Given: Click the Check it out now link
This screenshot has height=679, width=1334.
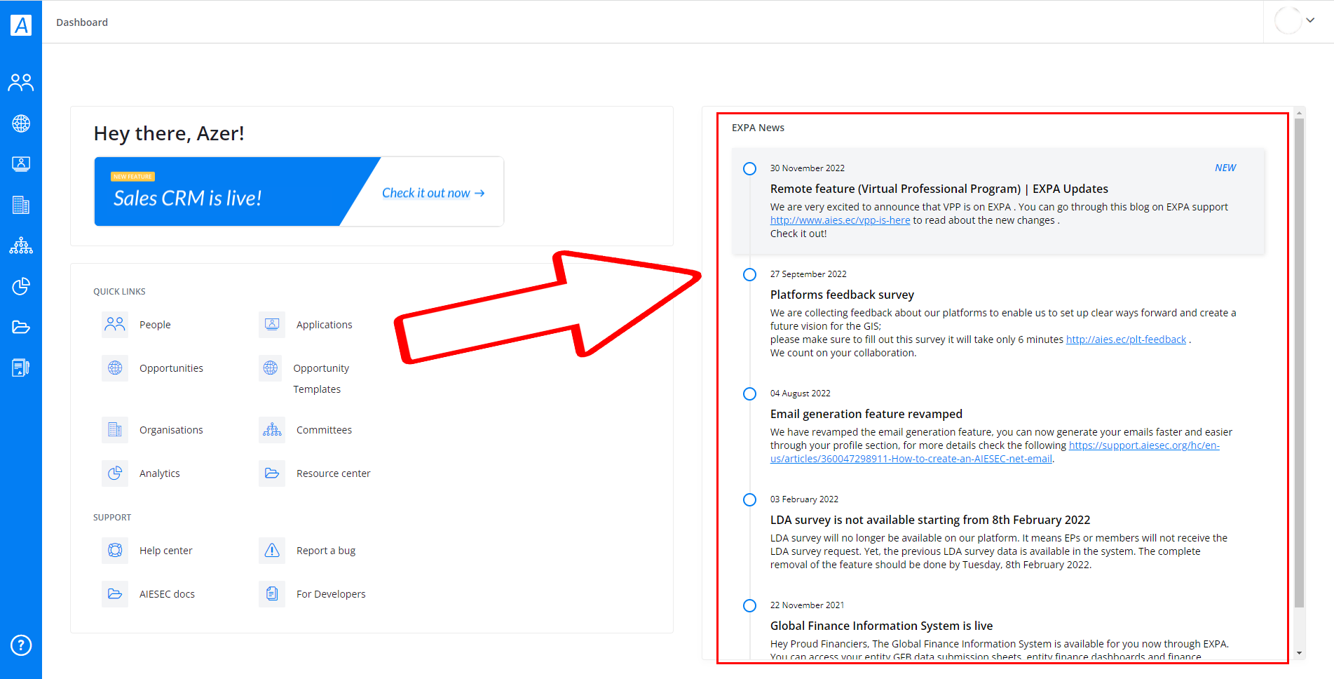Looking at the screenshot, I should click(433, 193).
